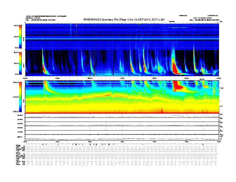Click the TNR rainbow color scale bar

[20, 97]
